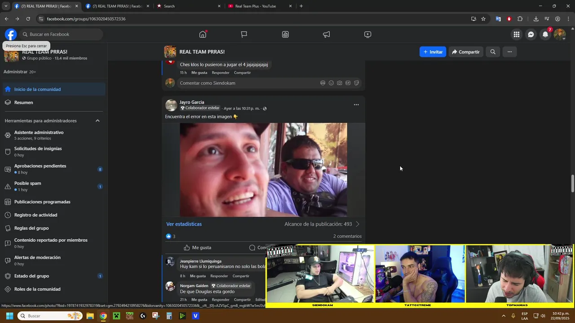This screenshot has height=323, width=575.
Task: Share the group with Compartir button
Action: click(466, 52)
